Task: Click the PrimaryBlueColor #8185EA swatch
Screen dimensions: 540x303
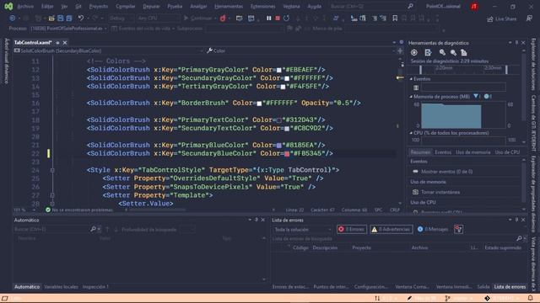Action: click(x=279, y=146)
